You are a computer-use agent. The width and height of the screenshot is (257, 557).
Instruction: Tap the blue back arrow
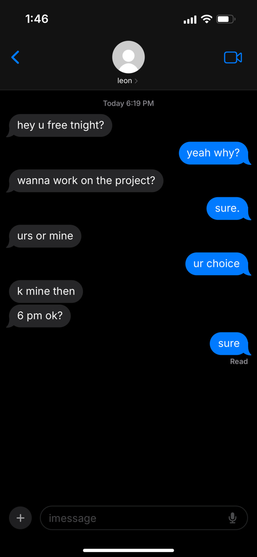15,57
